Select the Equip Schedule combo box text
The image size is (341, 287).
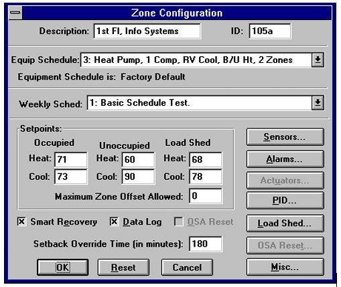(196, 60)
